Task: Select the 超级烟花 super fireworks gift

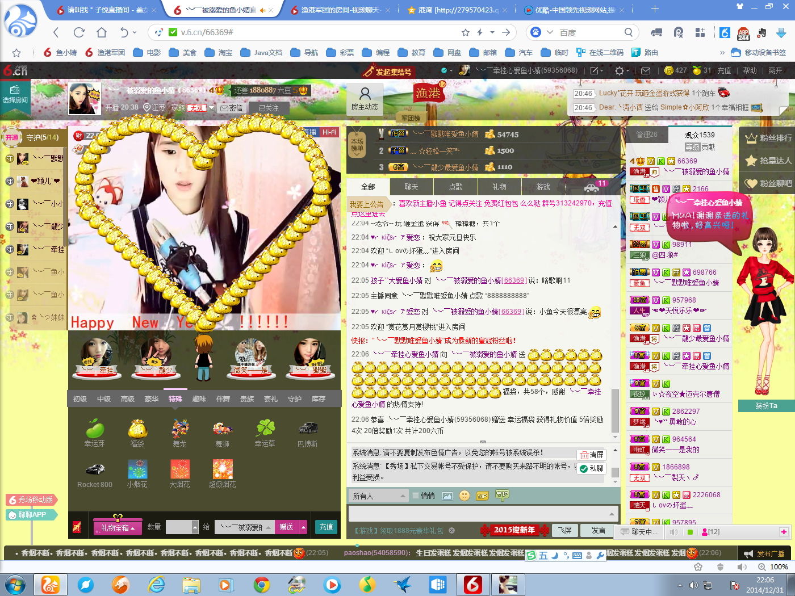Action: [x=223, y=475]
